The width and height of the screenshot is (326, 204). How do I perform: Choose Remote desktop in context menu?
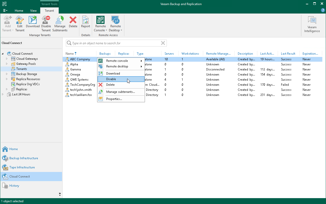(x=121, y=66)
